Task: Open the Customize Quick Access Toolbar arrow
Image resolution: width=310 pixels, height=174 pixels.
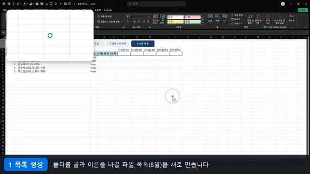Action: (74, 4)
